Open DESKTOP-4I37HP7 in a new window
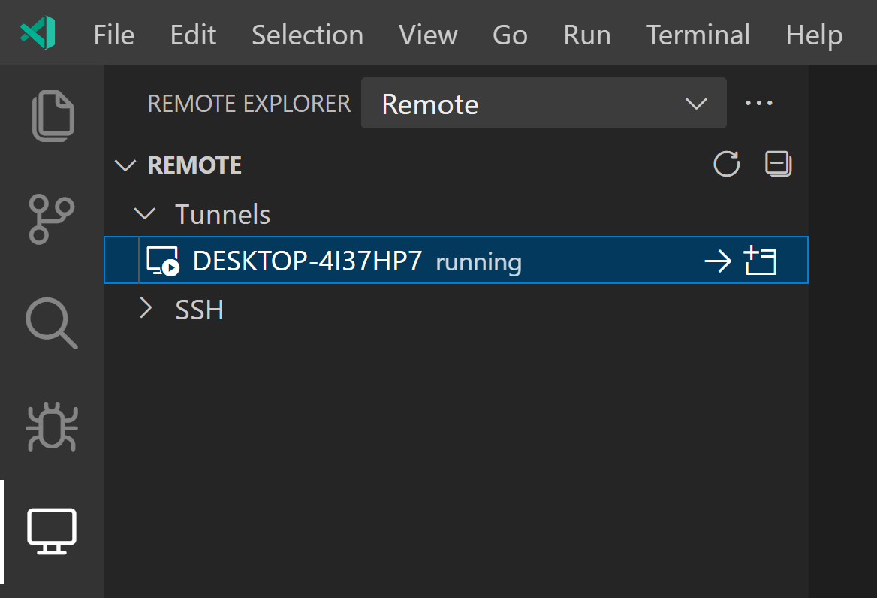This screenshot has width=877, height=598. [x=760, y=261]
